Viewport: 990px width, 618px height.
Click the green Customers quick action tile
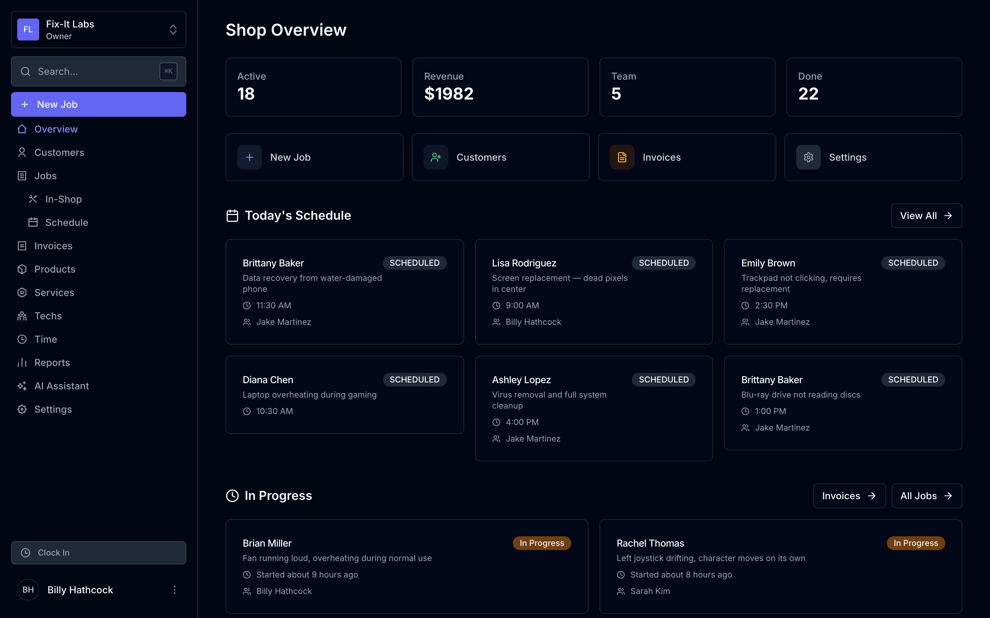pyautogui.click(x=500, y=157)
